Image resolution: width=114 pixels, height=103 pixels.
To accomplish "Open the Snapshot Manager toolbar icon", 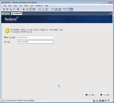I will (x=47, y=9).
